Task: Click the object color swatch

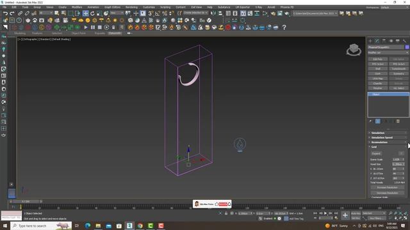Action: (407, 47)
